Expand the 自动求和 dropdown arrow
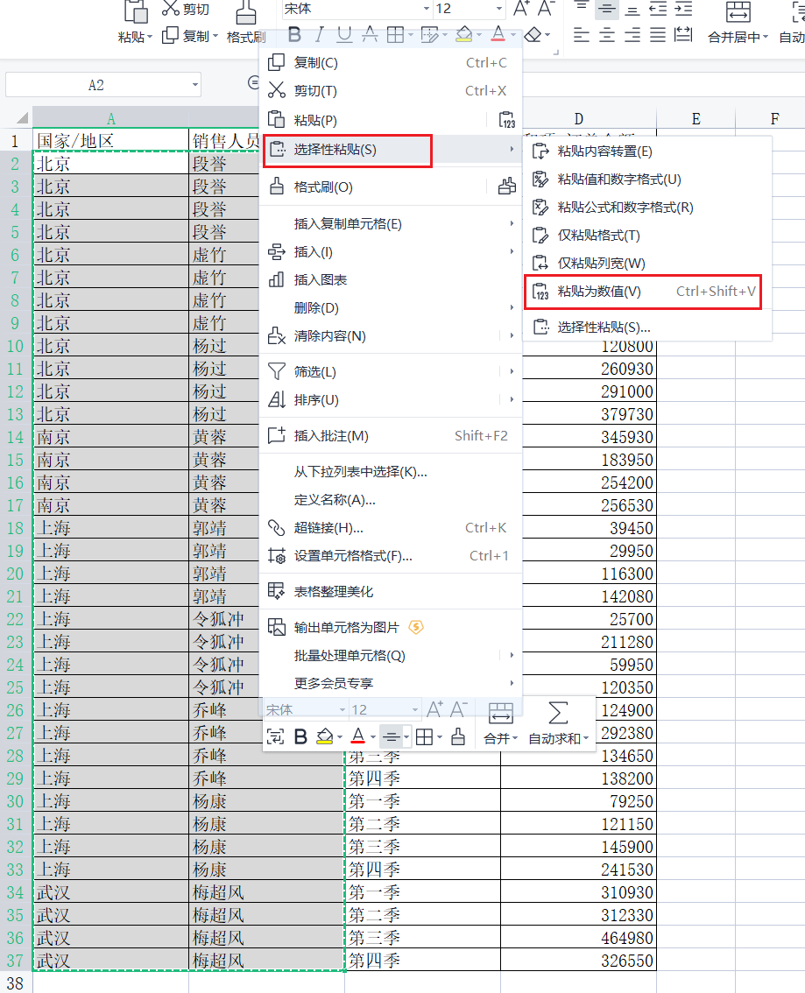The height and width of the screenshot is (993, 805). click(x=586, y=739)
